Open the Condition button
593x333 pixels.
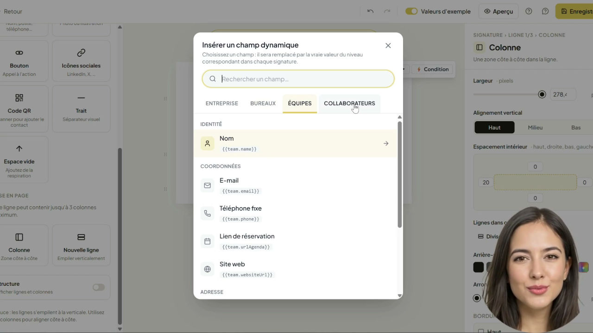[433, 69]
